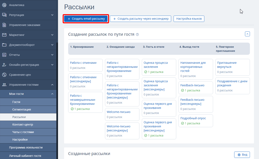Viewport: 259px width, 159px height.
Task: Open Настройка языков settings
Action: (x=189, y=19)
